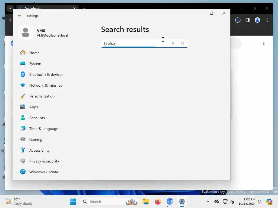
Task: Maximize the Settings window
Action: (211, 13)
